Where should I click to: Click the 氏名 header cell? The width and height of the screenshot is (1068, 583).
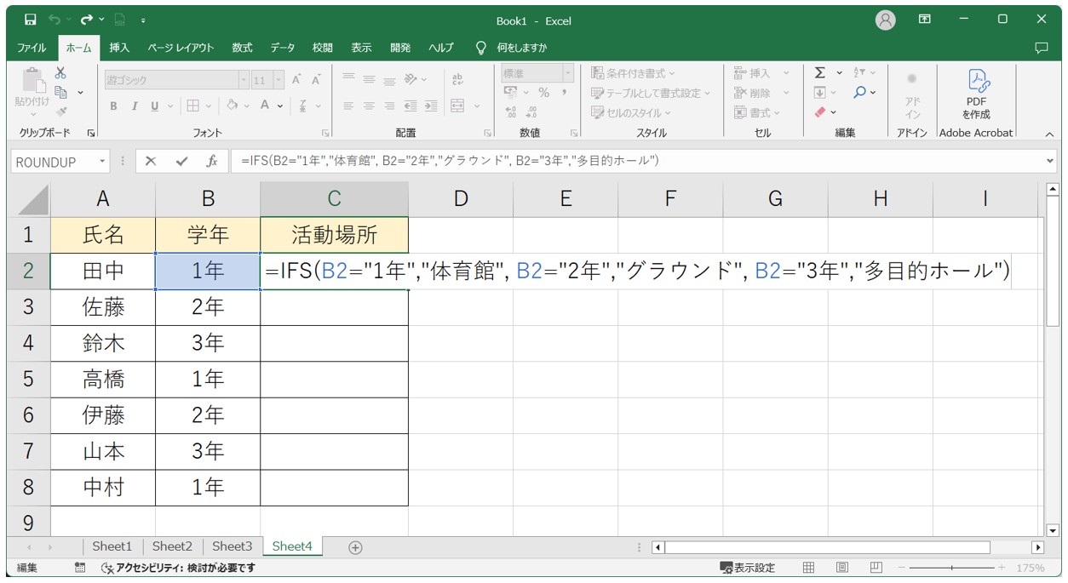click(x=103, y=235)
